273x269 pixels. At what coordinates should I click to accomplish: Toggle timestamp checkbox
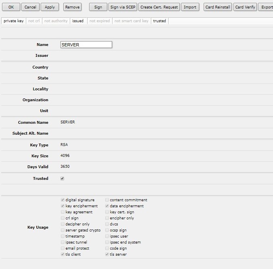(63, 236)
